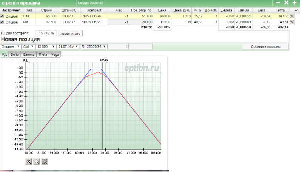Screen dimensions: 302x172
Task: Open the 12 500 strike dropdown
Action: tap(46, 46)
